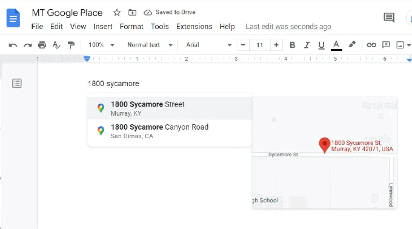This screenshot has height=229, width=412.
Task: Select the 1800 Sycamore Canyon Road suggestion
Action: coord(170,131)
